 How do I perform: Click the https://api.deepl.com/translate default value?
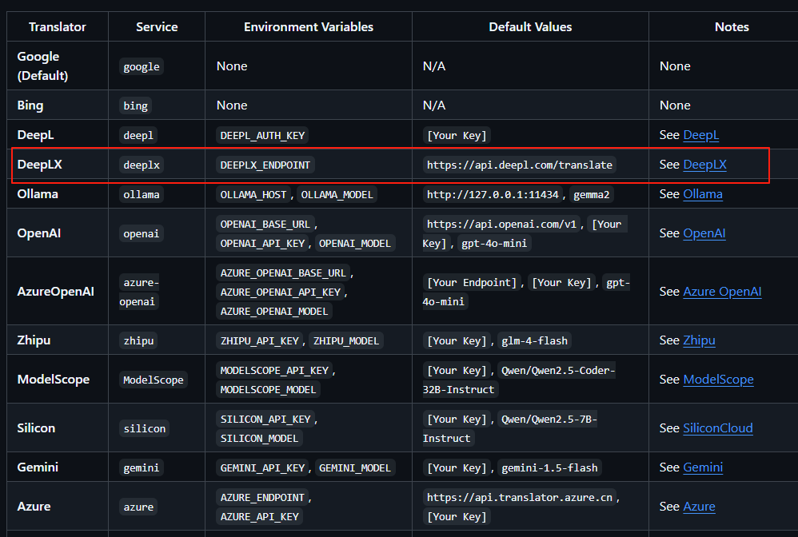click(520, 165)
